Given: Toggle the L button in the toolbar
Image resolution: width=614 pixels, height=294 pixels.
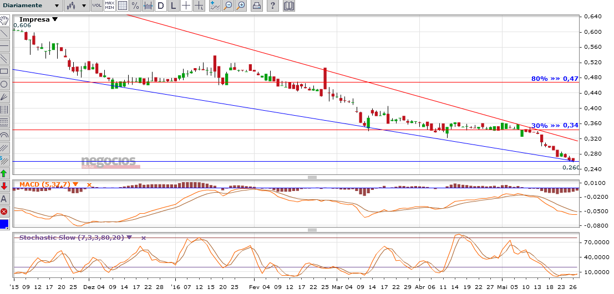Looking at the screenshot, I should [x=174, y=6].
